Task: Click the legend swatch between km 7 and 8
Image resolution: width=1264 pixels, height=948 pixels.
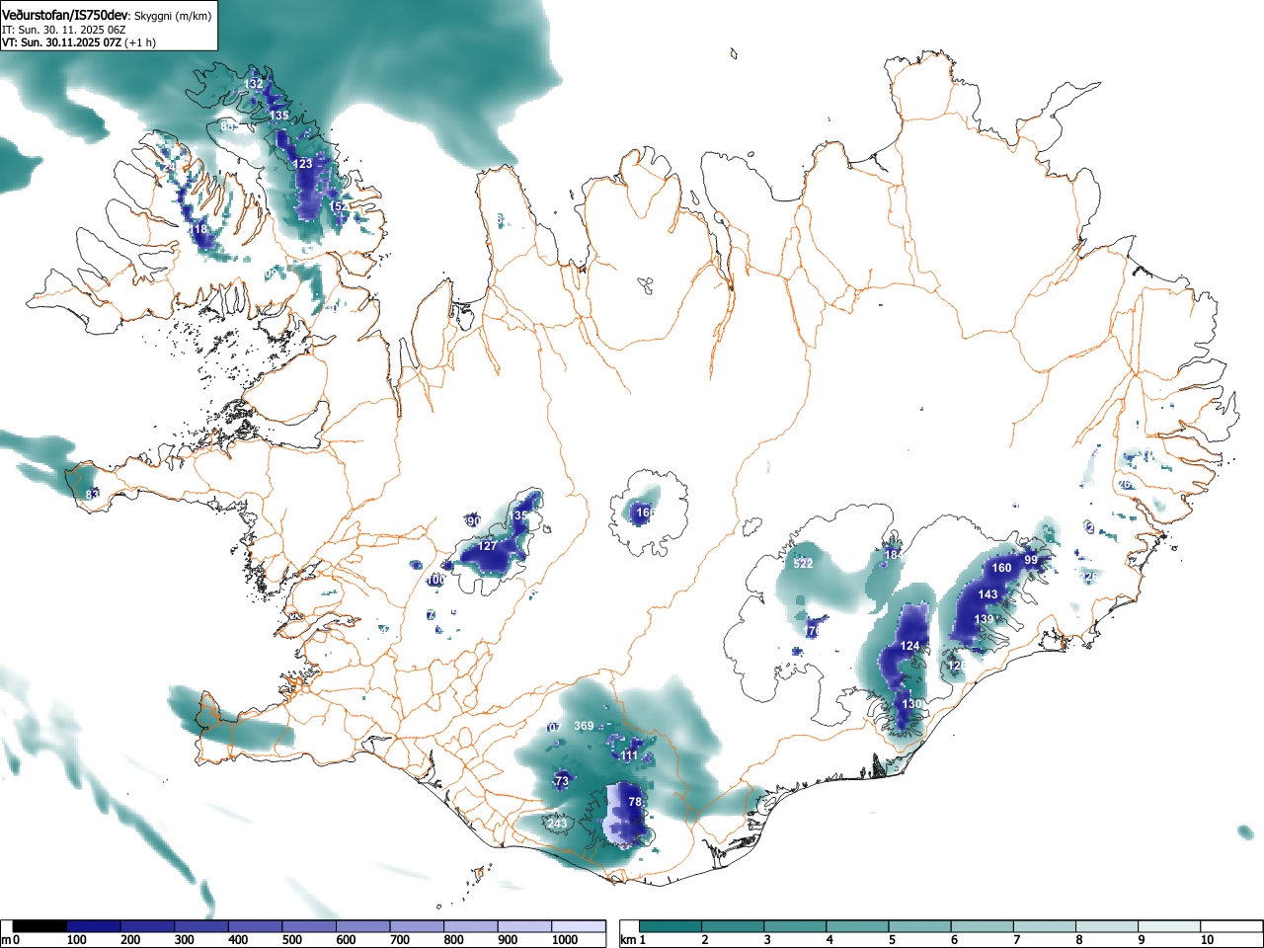Action: 1047,926
